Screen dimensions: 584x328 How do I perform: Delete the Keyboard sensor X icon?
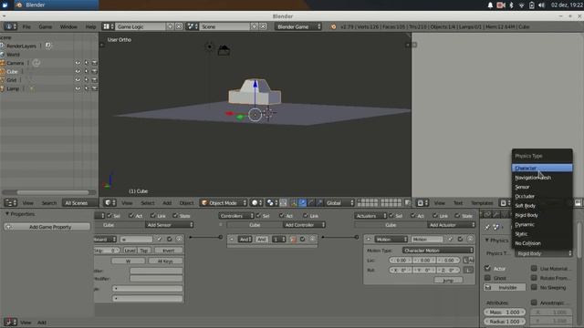pos(179,239)
